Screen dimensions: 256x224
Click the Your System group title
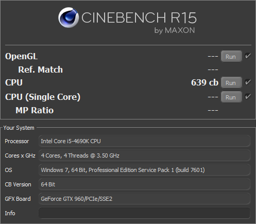pyautogui.click(x=19, y=128)
